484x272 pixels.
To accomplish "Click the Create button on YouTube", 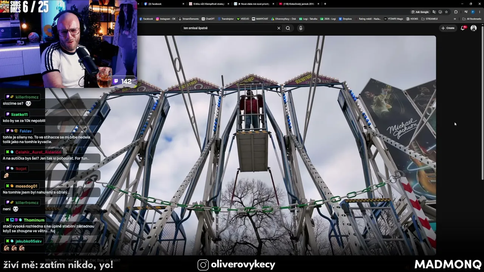I will click(448, 28).
